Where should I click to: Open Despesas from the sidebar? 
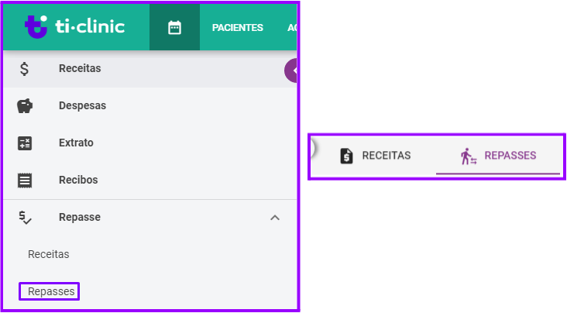(82, 106)
